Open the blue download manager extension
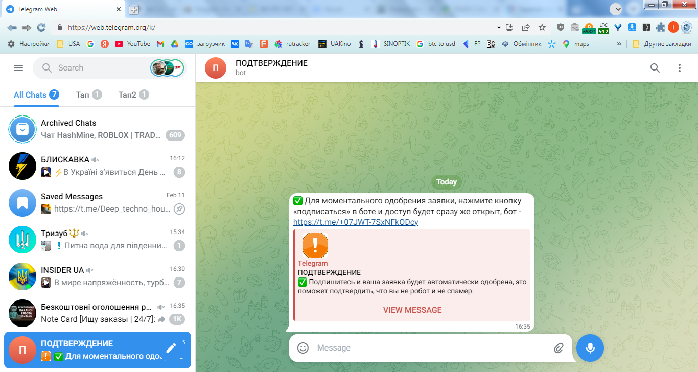698x372 pixels. pos(632,27)
